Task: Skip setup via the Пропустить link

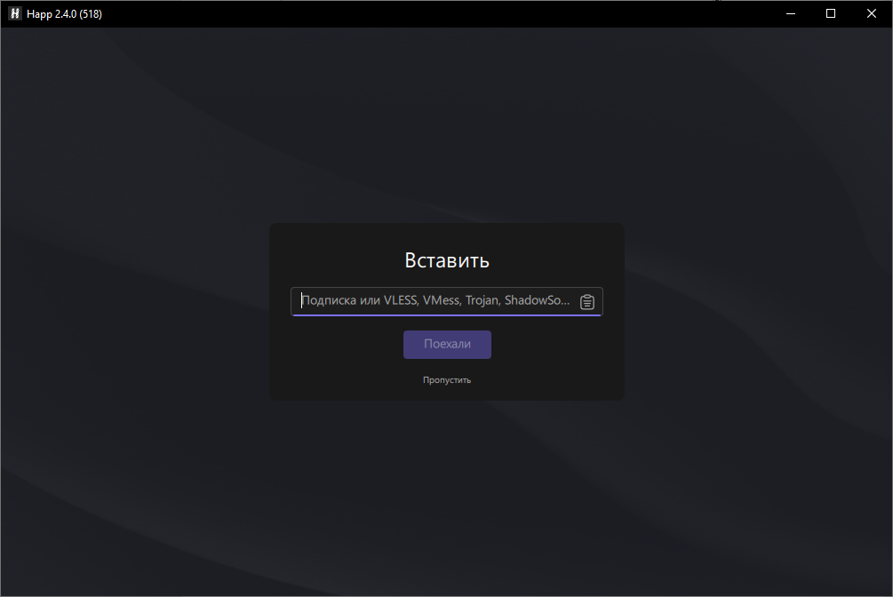Action: [447, 380]
